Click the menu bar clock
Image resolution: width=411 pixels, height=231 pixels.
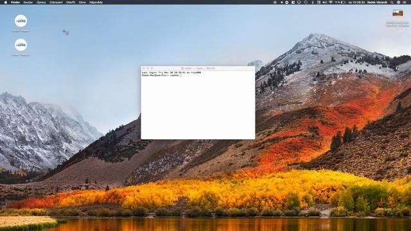[x=357, y=3]
